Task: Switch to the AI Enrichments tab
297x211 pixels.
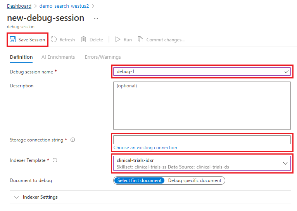Action: [x=58, y=57]
